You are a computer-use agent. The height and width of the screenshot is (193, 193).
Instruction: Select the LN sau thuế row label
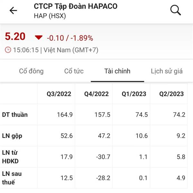(12, 178)
